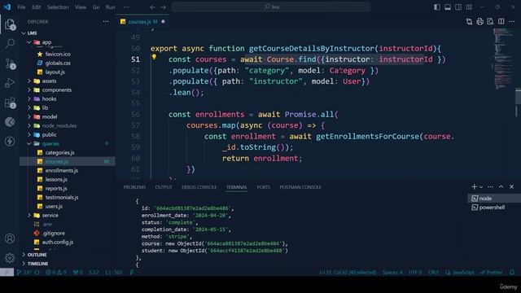The width and height of the screenshot is (521, 293).
Task: Open the customize layout icon
Action: pos(469,7)
